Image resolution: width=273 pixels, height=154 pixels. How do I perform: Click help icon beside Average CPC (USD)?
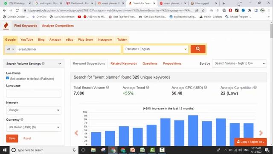coord(206,87)
